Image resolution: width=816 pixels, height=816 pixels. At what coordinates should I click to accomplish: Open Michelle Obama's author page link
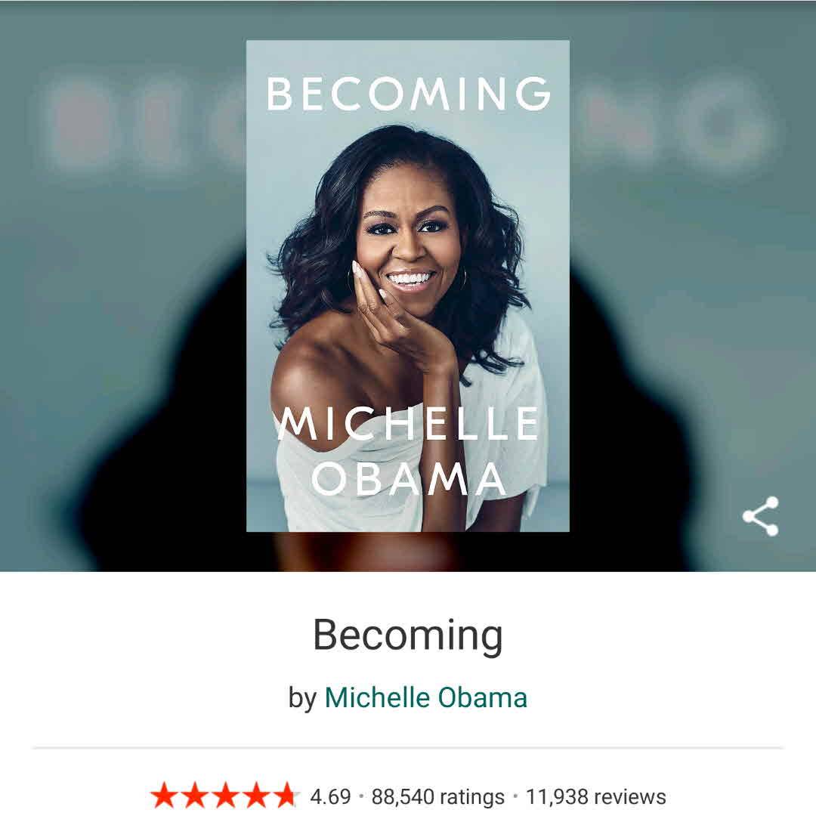point(425,697)
